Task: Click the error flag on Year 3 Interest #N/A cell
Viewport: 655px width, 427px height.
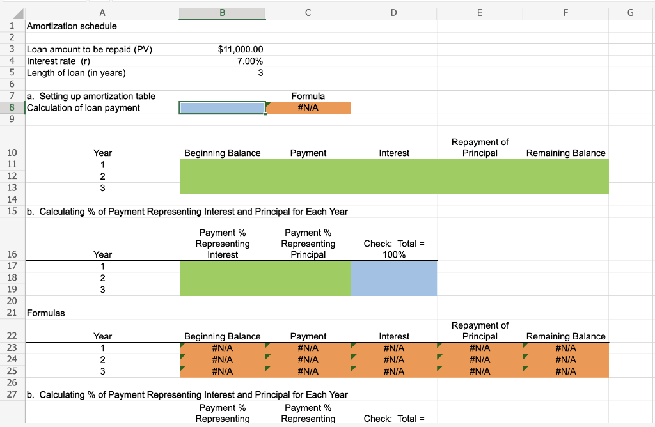Action: pos(354,367)
